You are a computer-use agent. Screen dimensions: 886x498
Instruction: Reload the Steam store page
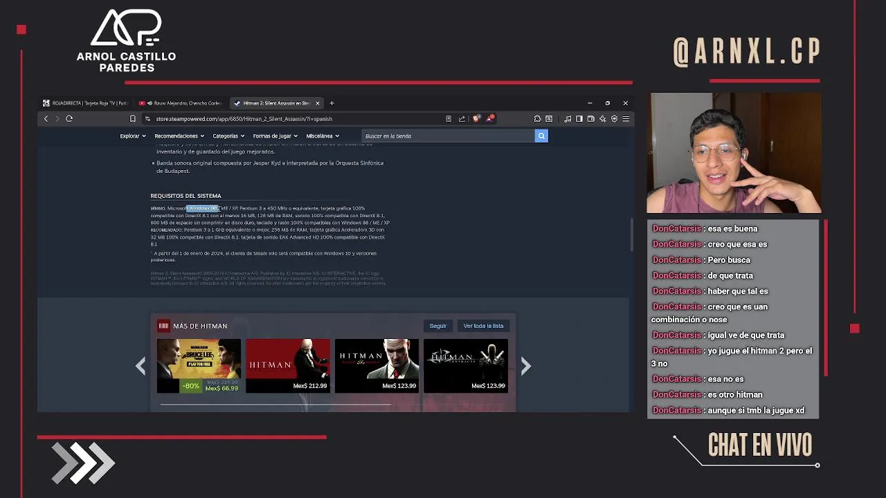click(69, 119)
